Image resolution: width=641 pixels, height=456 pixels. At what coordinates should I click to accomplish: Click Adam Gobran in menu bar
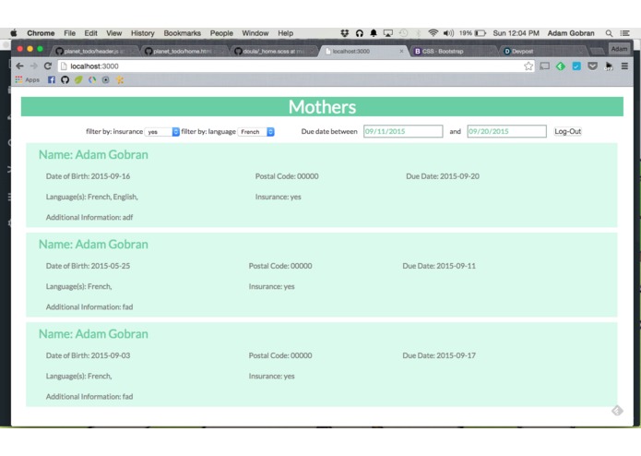coord(571,33)
